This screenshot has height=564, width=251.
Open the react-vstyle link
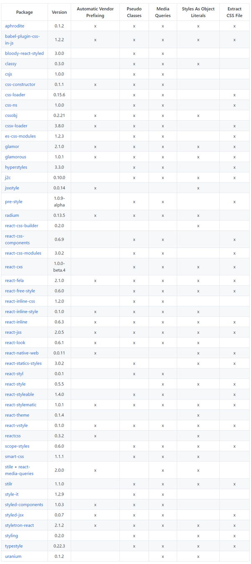pyautogui.click(x=17, y=425)
